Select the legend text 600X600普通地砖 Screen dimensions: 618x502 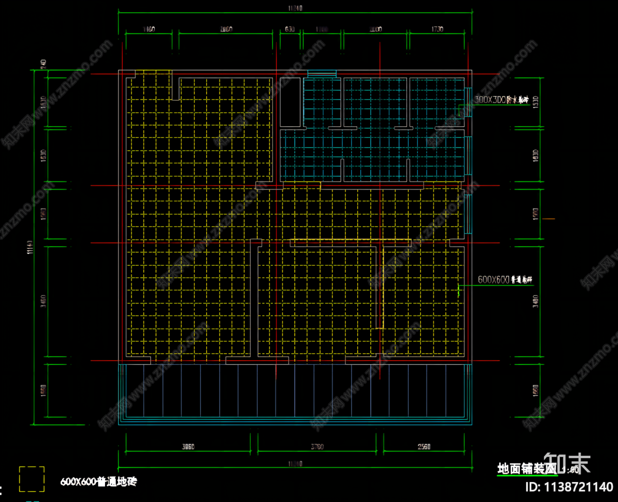pyautogui.click(x=98, y=482)
